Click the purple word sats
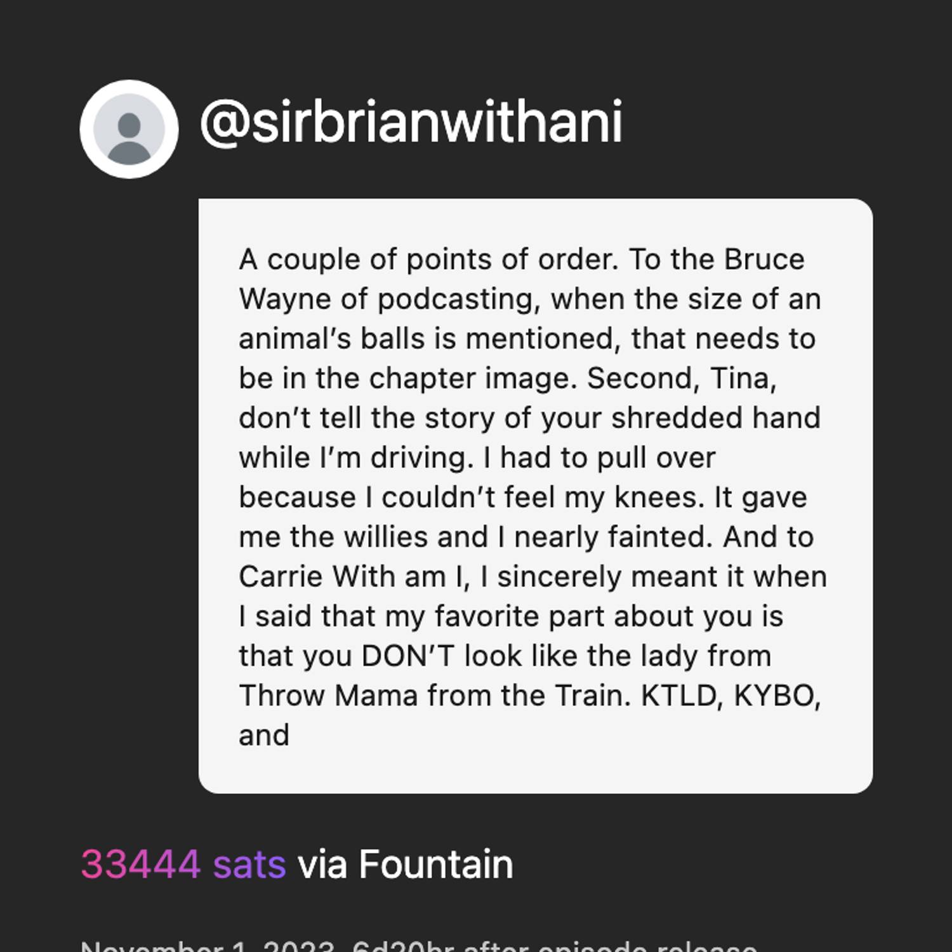952x952 pixels. coord(249,864)
